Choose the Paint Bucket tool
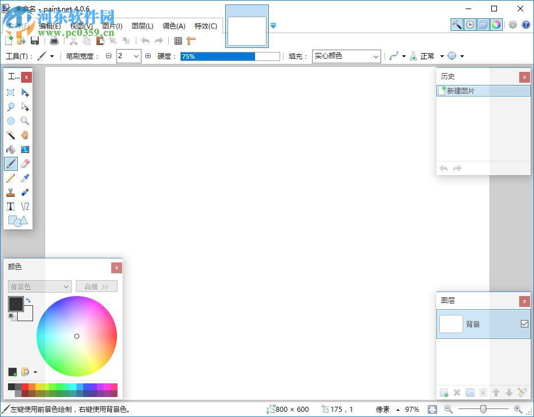The height and width of the screenshot is (417, 534). coord(10,149)
